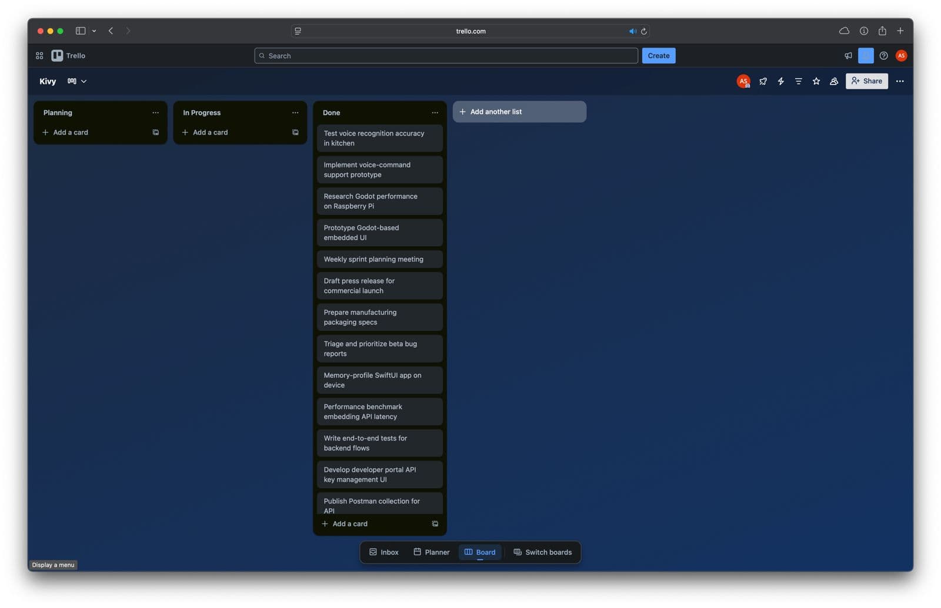This screenshot has width=941, height=608.
Task: Toggle the Inbox panel
Action: tap(383, 552)
